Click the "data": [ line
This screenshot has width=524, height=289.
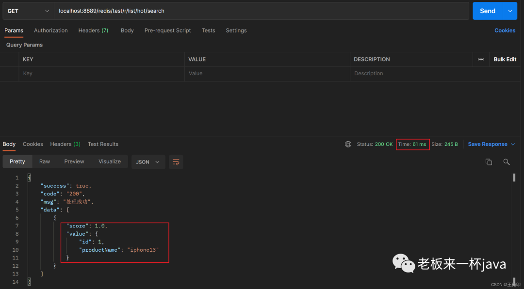(x=55, y=210)
